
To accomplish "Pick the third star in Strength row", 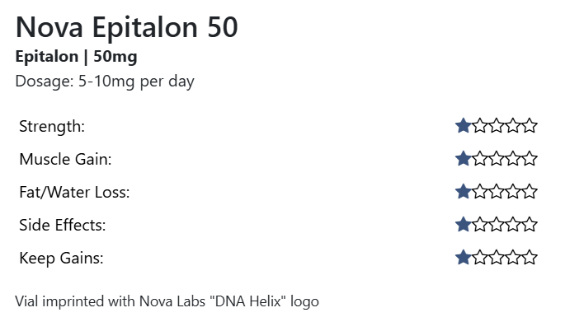I will pos(497,126).
